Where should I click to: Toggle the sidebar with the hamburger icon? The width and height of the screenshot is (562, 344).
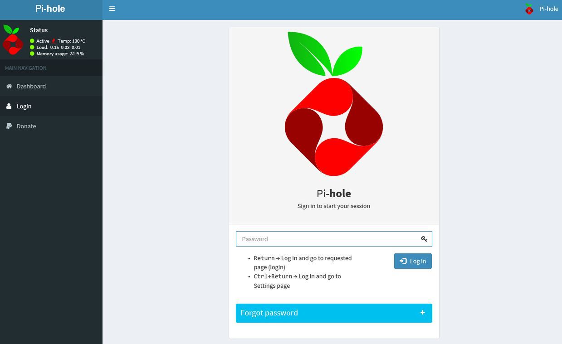[x=112, y=9]
